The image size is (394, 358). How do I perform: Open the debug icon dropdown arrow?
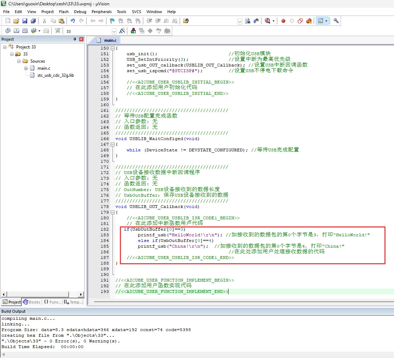click(x=274, y=21)
